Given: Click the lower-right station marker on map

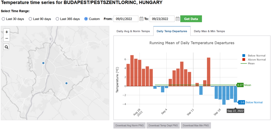Looking at the screenshot, I should 66,83.
